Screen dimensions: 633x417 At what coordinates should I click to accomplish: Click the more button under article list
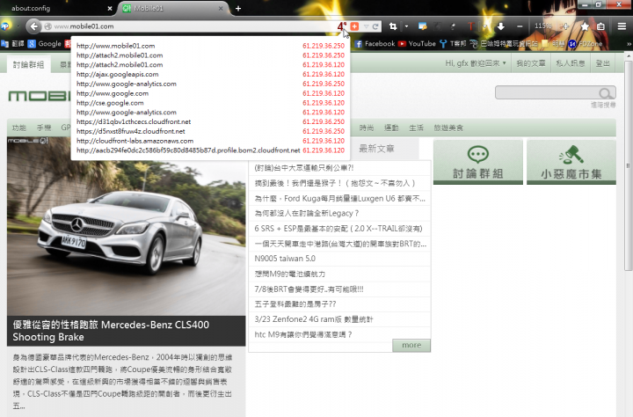(411, 345)
